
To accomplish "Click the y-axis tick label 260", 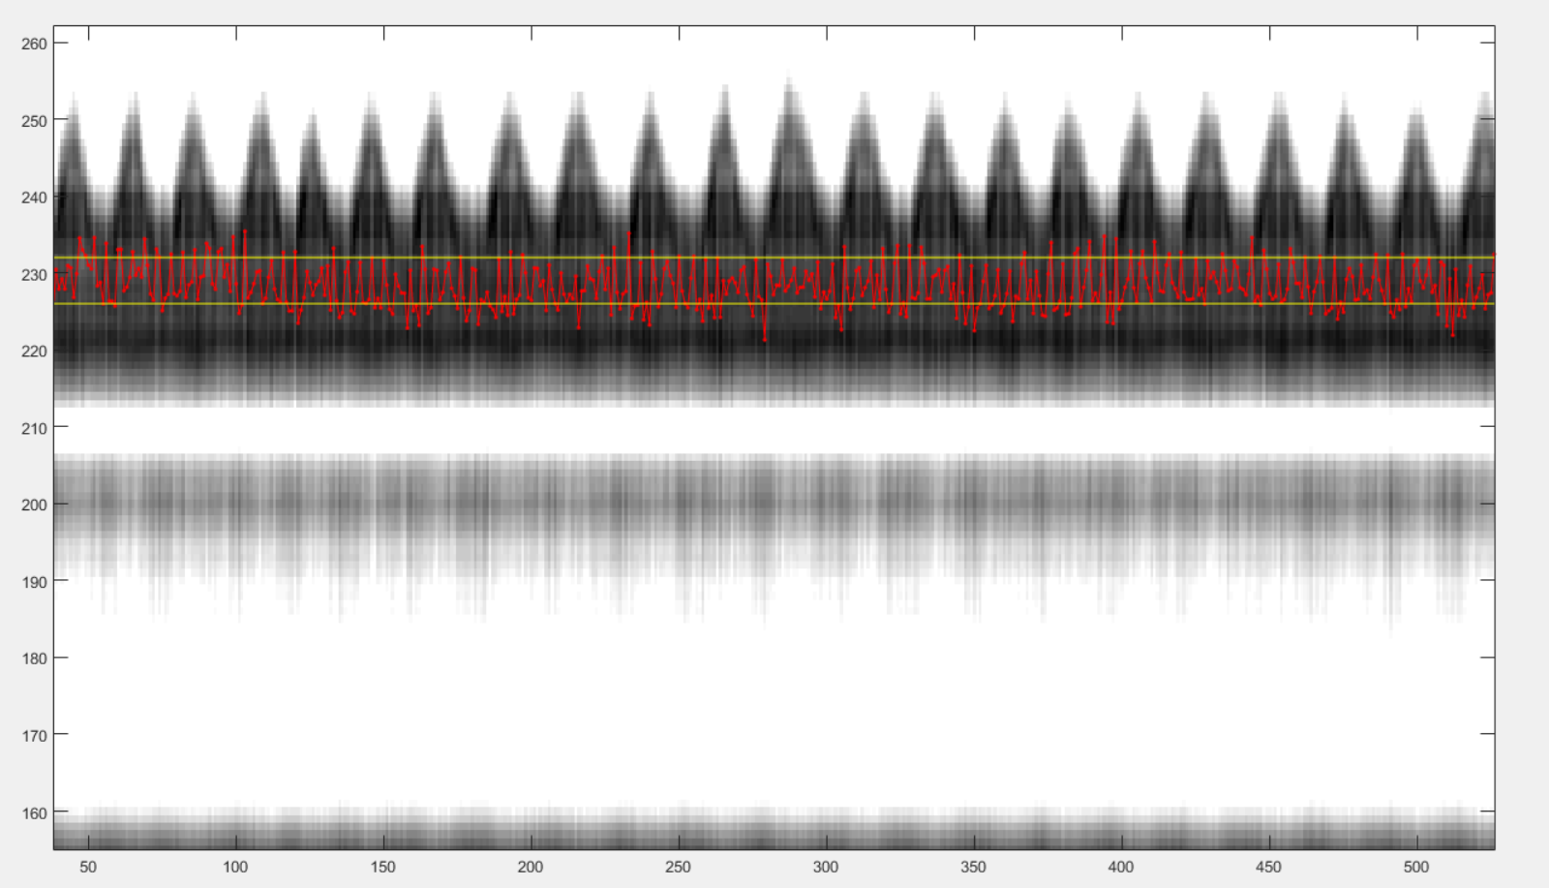I will [34, 44].
